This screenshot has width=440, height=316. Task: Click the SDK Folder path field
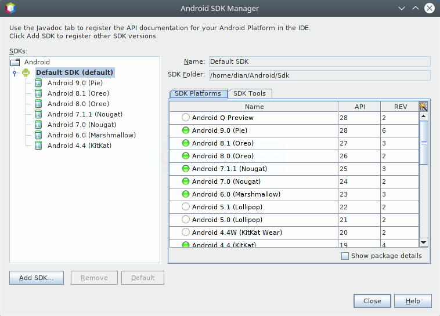pos(320,75)
